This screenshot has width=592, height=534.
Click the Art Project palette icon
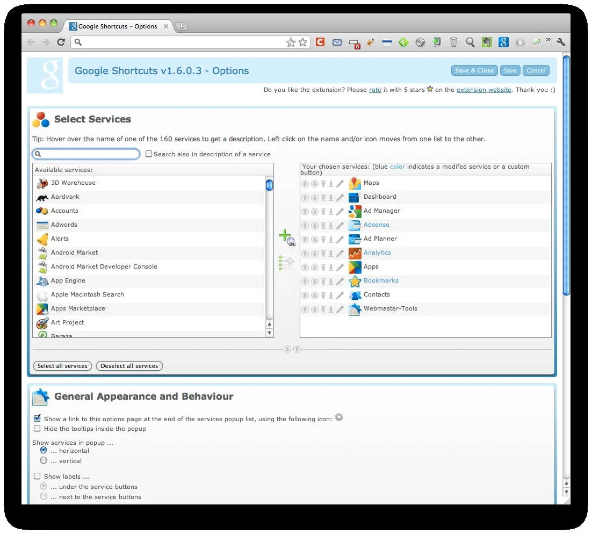pyautogui.click(x=42, y=323)
